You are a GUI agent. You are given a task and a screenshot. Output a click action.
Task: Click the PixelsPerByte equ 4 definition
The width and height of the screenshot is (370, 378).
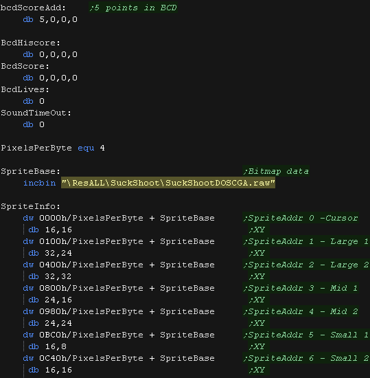[x=53, y=148]
